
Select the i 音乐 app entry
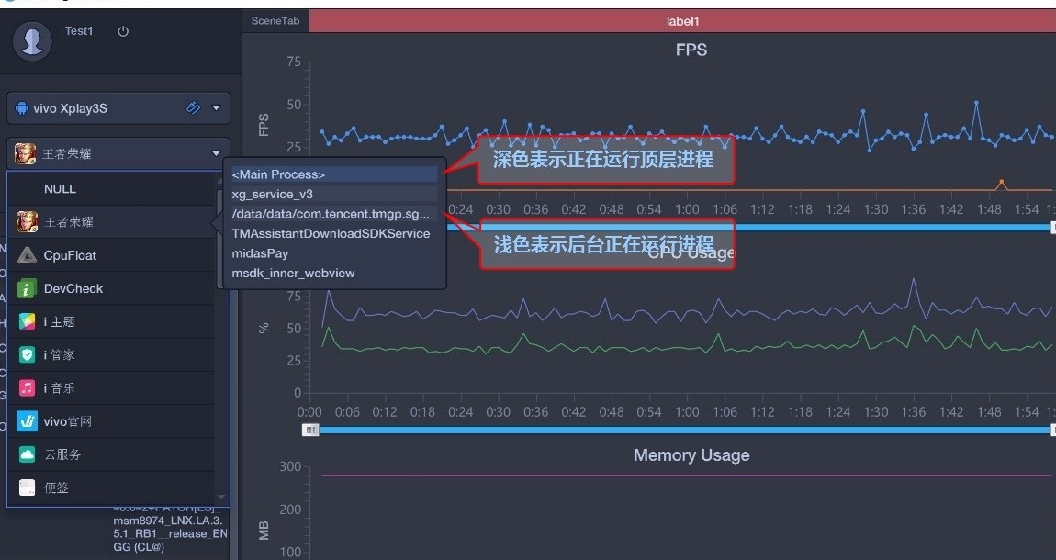[111, 387]
